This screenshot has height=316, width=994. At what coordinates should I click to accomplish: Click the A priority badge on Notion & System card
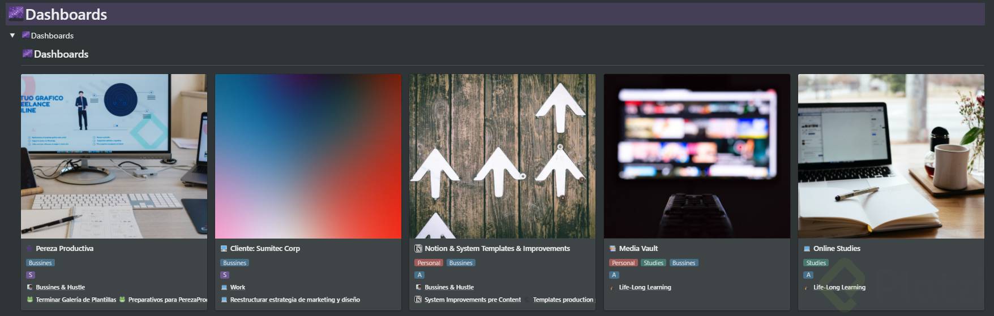[419, 275]
